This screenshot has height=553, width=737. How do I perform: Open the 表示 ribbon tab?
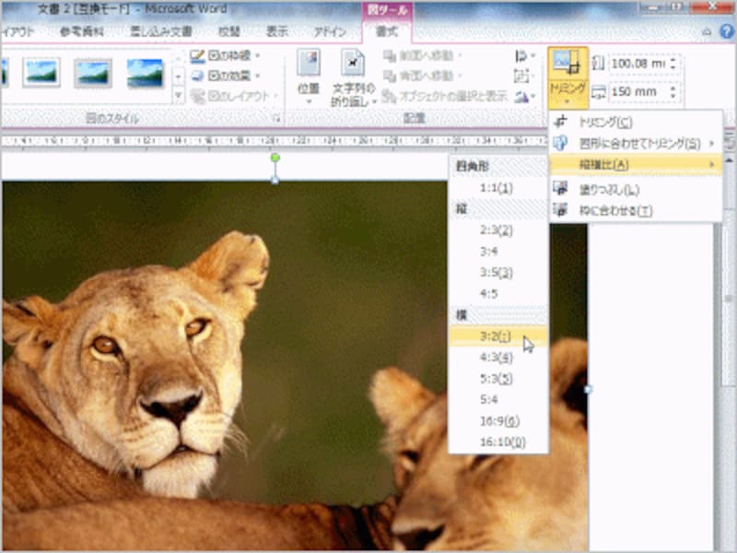276,32
